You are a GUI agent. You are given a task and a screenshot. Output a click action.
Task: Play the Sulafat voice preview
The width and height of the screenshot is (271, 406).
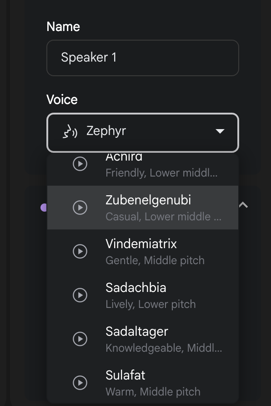point(80,382)
